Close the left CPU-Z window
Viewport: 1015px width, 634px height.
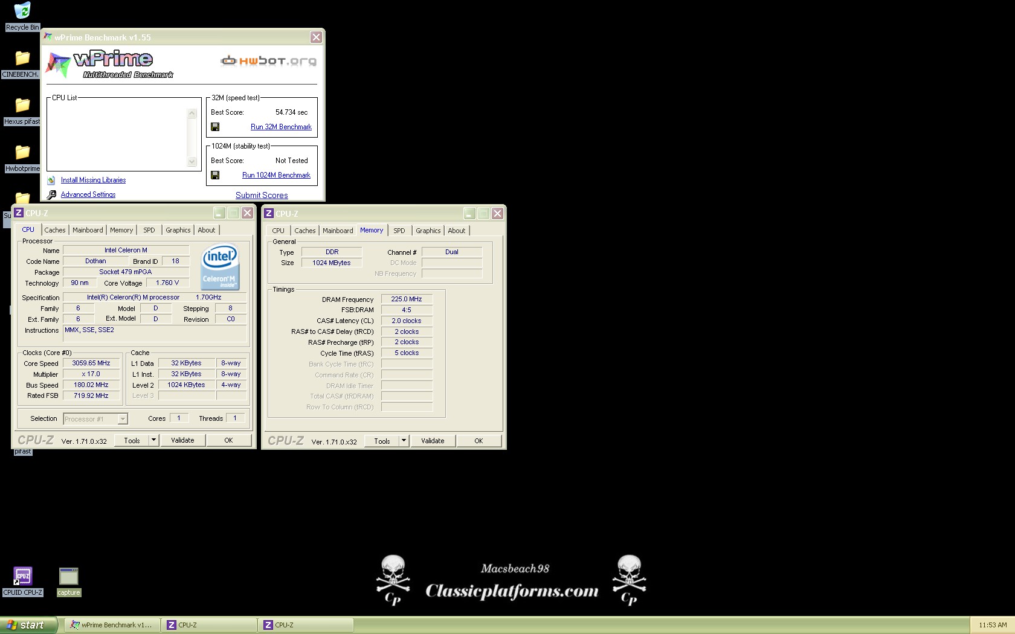pos(247,213)
